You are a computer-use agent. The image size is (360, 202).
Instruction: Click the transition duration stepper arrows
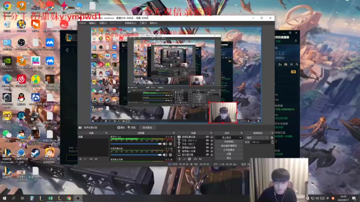[272, 142]
